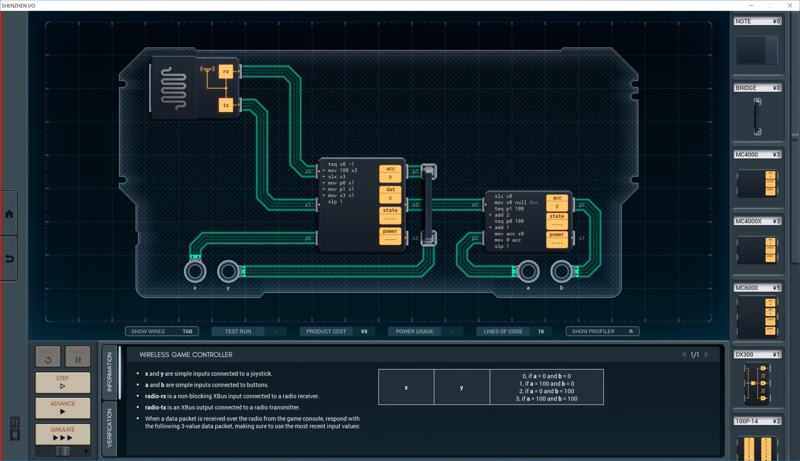The height and width of the screenshot is (461, 800).
Task: Select the MC4000X microcontroller part
Action: (x=757, y=250)
